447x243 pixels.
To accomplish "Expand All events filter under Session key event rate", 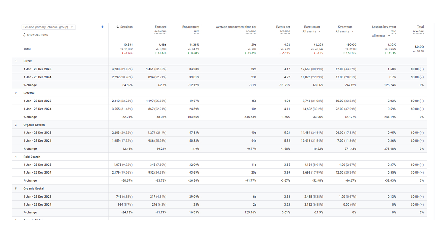I will click(x=381, y=36).
